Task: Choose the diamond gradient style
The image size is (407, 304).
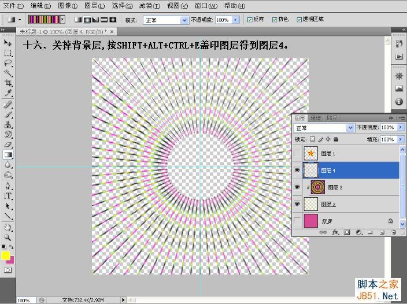Action: (113, 20)
